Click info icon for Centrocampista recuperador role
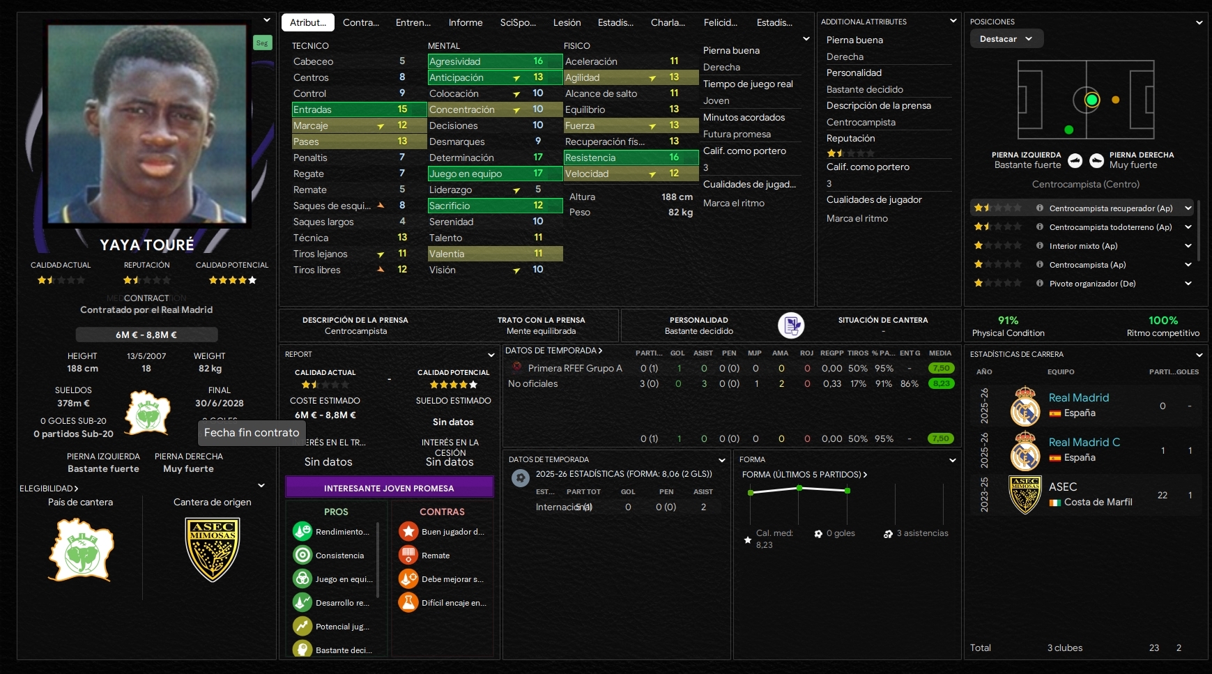The height and width of the screenshot is (674, 1212). (1040, 208)
